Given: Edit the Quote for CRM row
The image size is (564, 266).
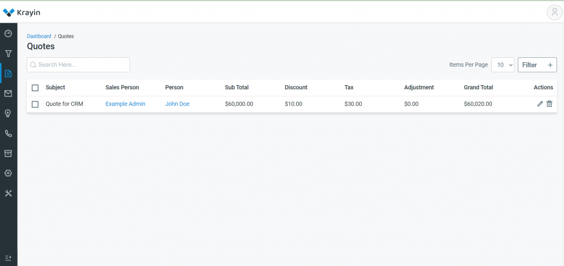Looking at the screenshot, I should [x=540, y=104].
